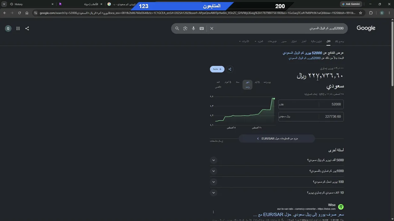Start voice search with microphone

(193, 28)
